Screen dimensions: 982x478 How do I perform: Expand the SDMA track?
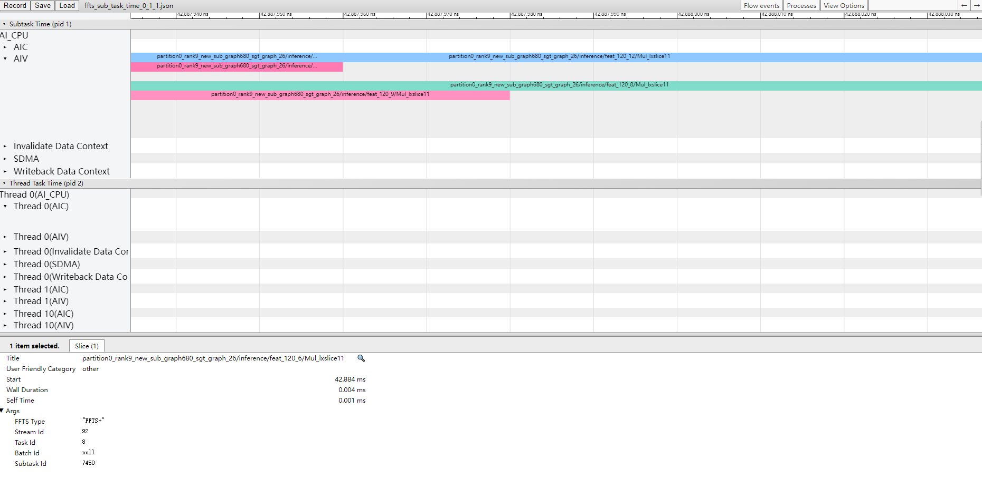click(5, 159)
